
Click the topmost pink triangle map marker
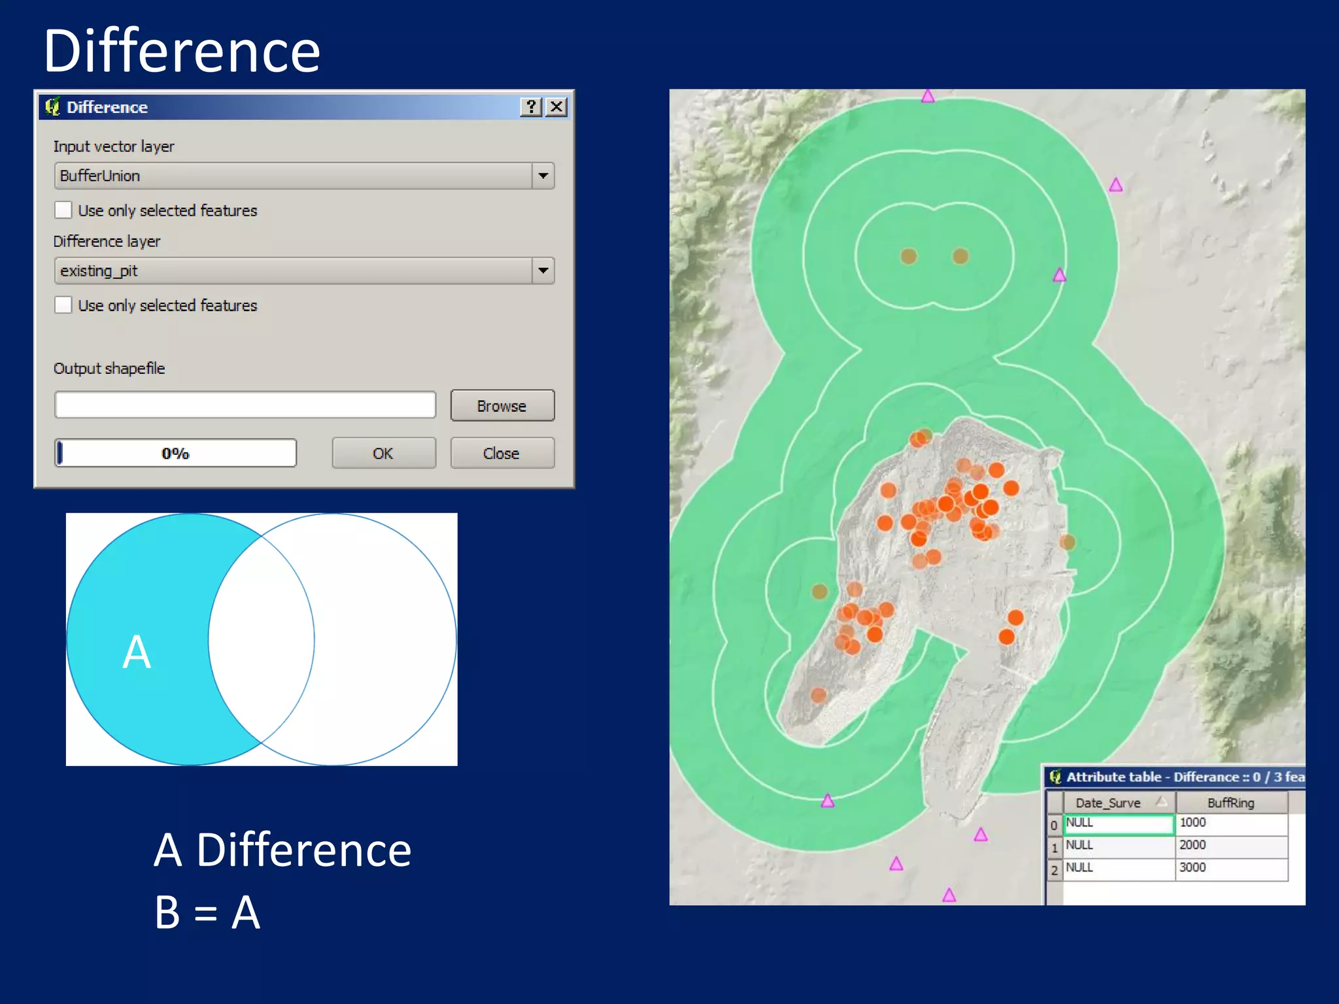click(x=928, y=97)
